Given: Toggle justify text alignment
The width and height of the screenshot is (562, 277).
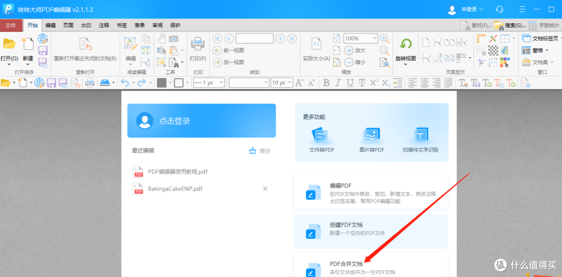Looking at the screenshot, I should pos(448,83).
